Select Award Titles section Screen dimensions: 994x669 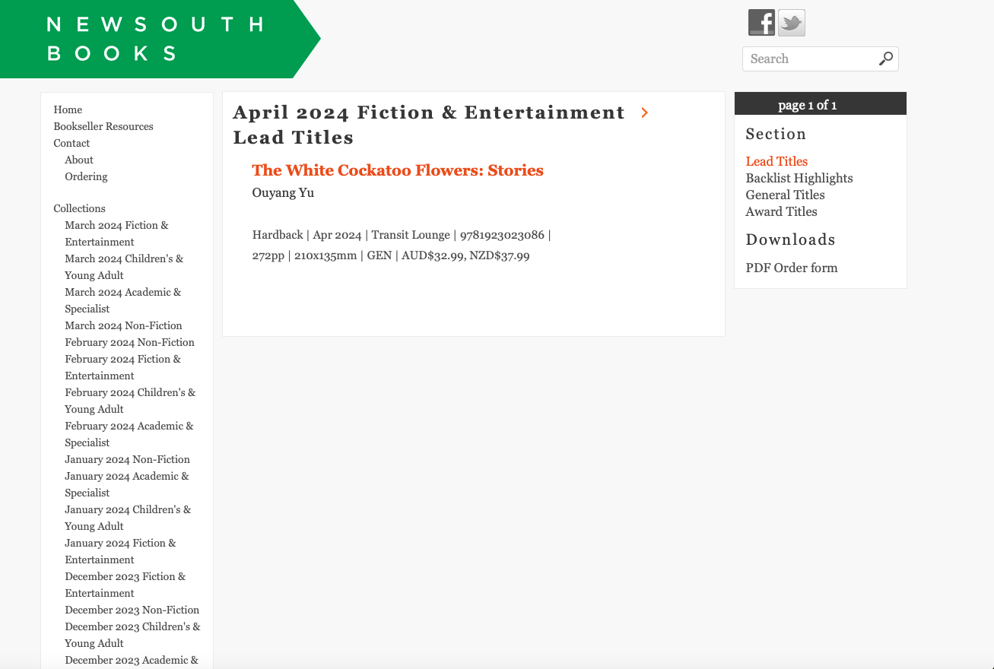click(781, 211)
